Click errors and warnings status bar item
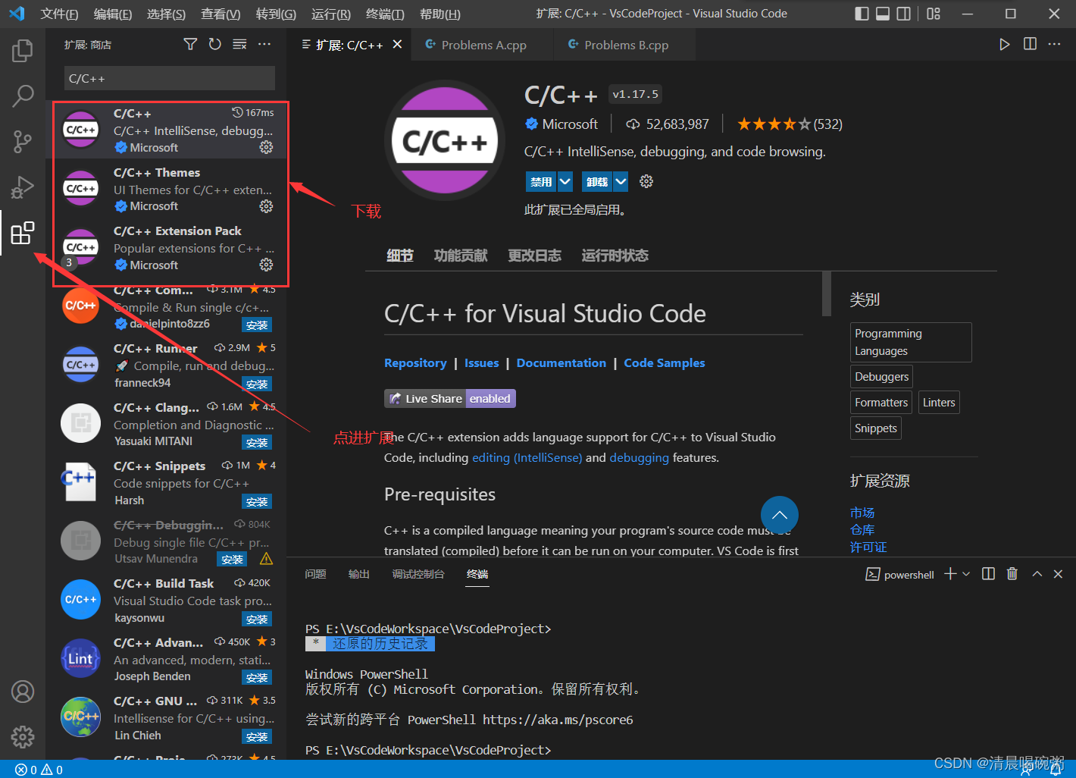Screen dimensions: 1076x778 [x=39, y=770]
